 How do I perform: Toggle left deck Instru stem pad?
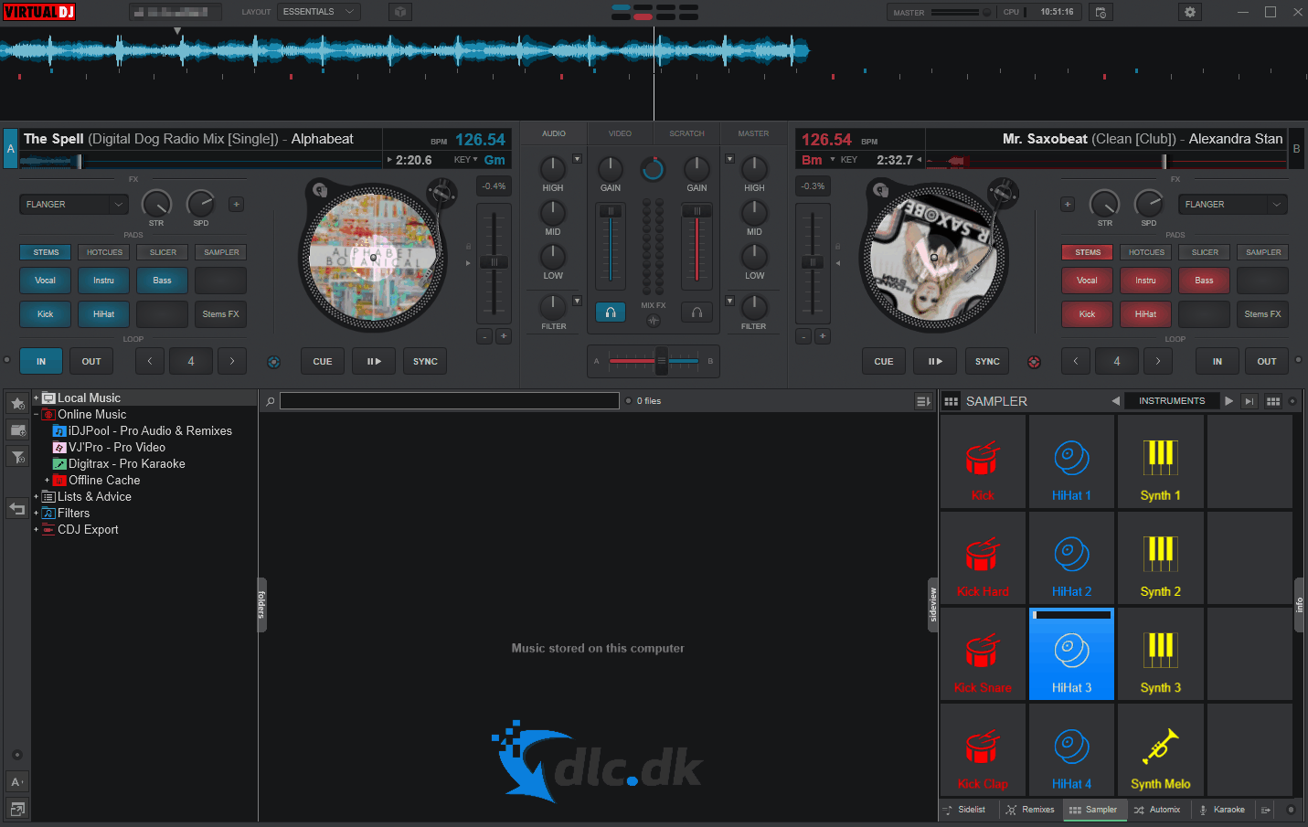click(103, 281)
